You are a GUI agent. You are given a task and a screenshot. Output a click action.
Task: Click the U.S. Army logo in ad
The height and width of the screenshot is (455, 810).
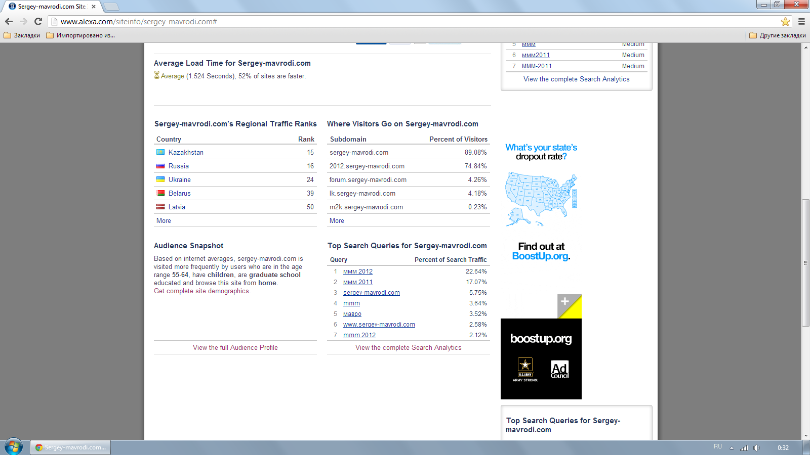click(525, 369)
